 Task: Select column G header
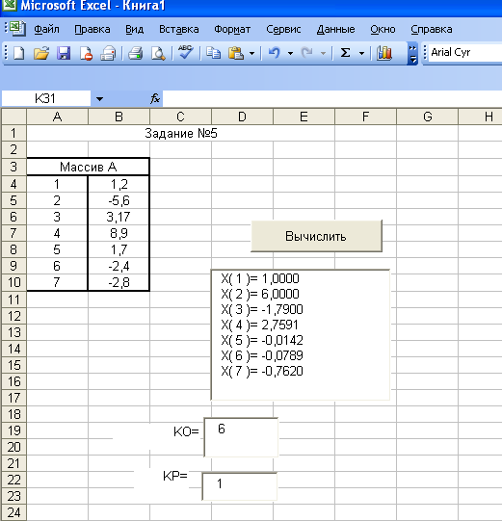(427, 117)
